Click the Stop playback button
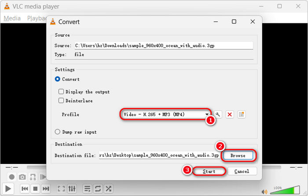The image size is (308, 196). pyautogui.click(x=35, y=189)
